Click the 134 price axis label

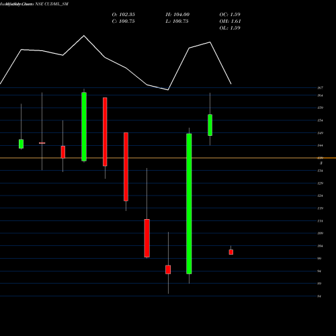(x=320, y=171)
